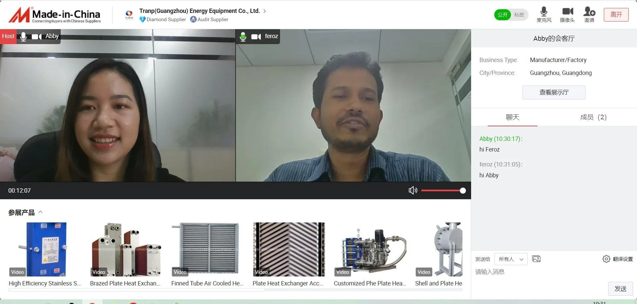Click feroz's green microphone indicator
Image resolution: width=637 pixels, height=304 pixels.
point(243,36)
